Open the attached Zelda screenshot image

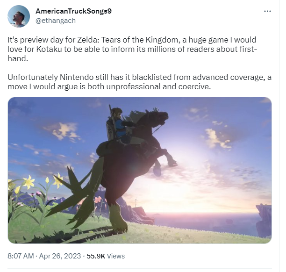click(x=140, y=170)
